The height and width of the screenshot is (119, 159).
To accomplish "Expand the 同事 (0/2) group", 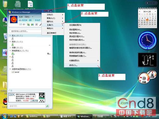I will click(10, 48).
